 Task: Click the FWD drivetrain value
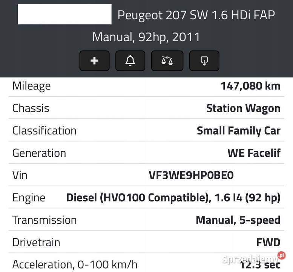coord(268,242)
